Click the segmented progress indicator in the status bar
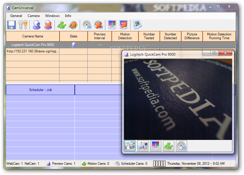 pyautogui.click(x=159, y=164)
